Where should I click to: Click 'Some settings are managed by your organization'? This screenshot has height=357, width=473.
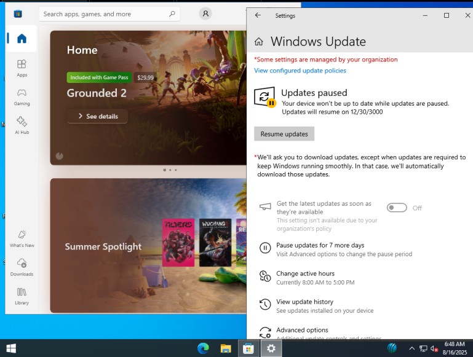click(x=326, y=60)
